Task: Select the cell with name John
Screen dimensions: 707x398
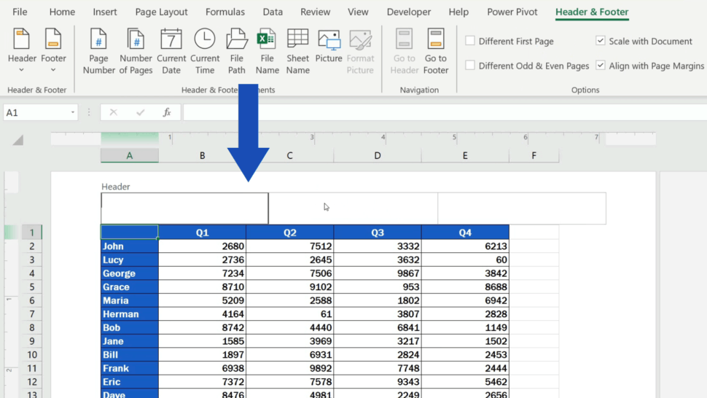Action: tap(130, 246)
